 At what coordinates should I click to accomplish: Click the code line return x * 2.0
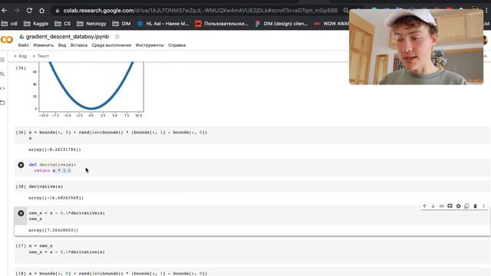pos(53,170)
